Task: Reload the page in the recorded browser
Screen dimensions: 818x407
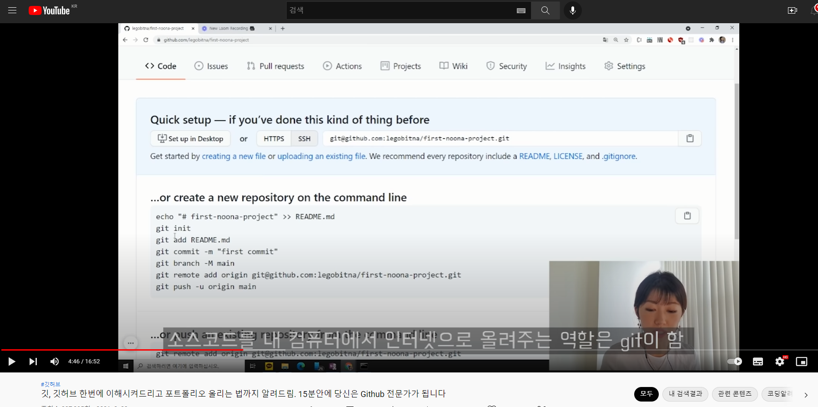Action: (x=146, y=40)
